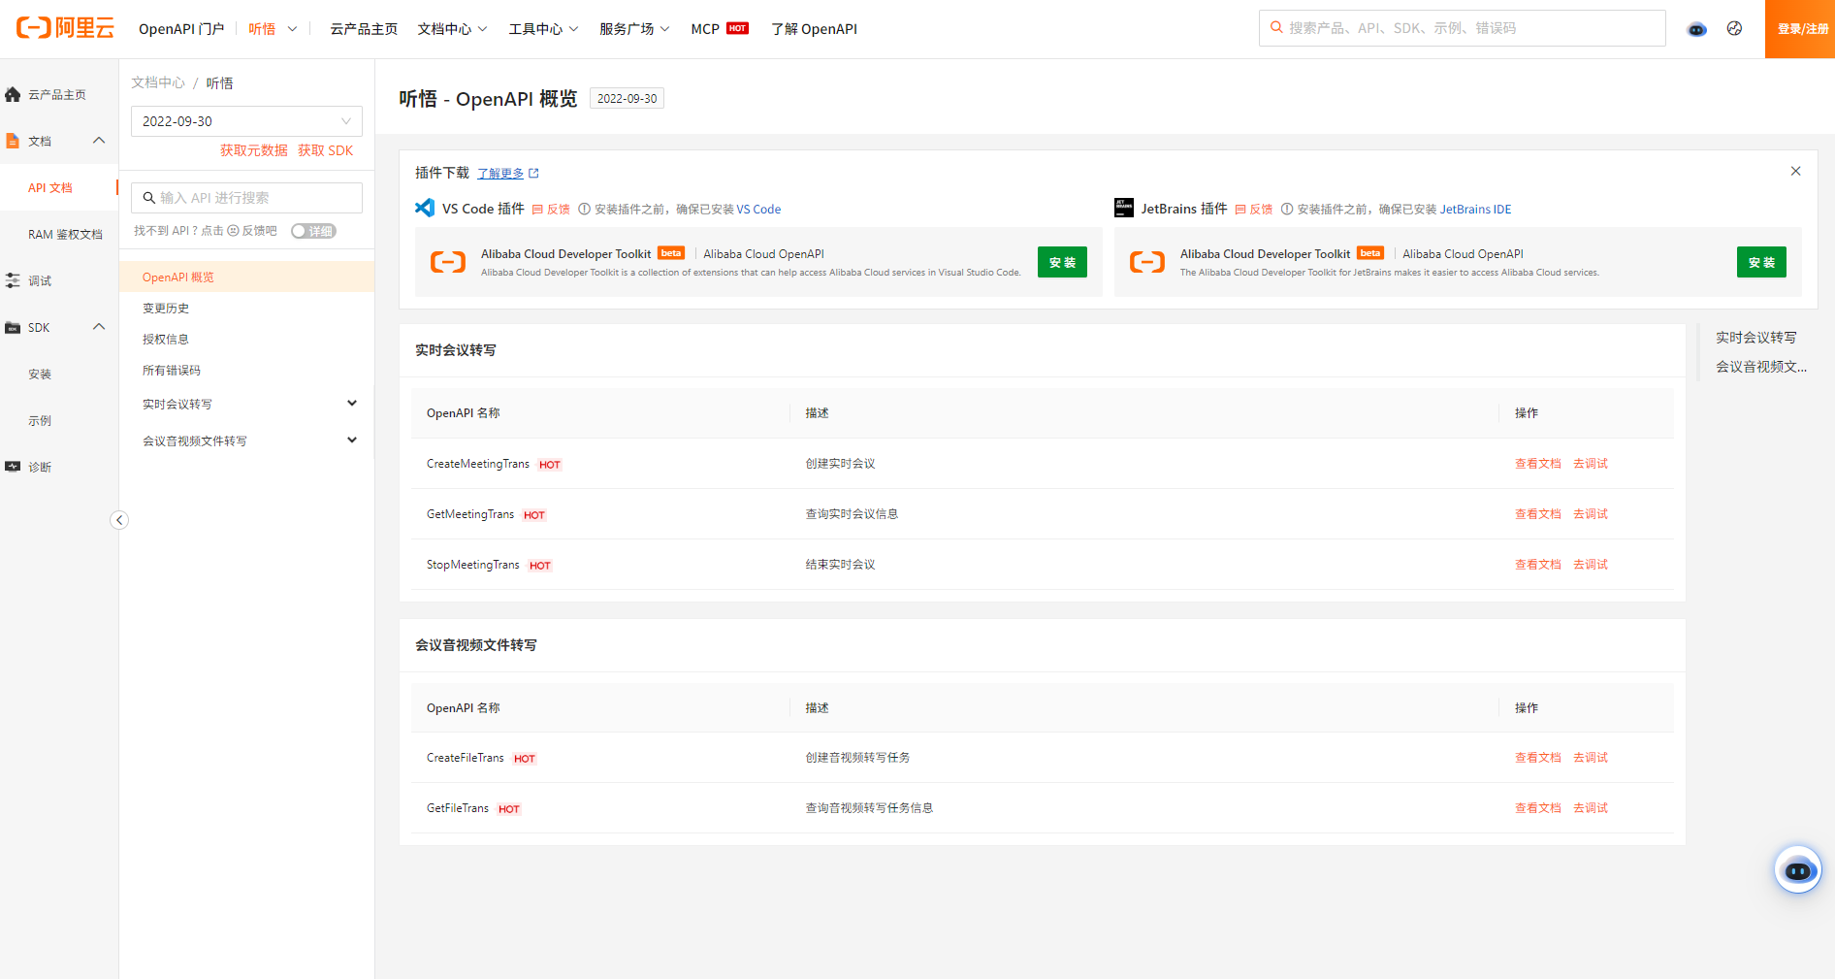
Task: Click the theme switch icon in header
Action: click(x=1734, y=29)
